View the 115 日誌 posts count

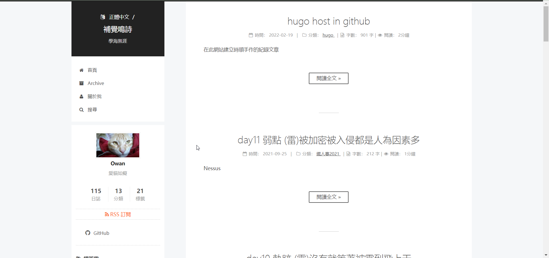point(96,194)
